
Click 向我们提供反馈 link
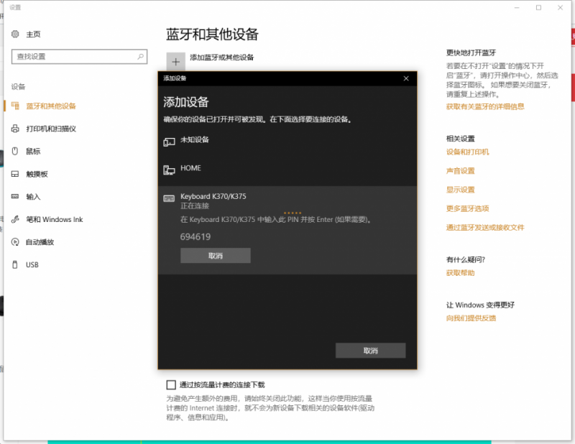coord(471,318)
